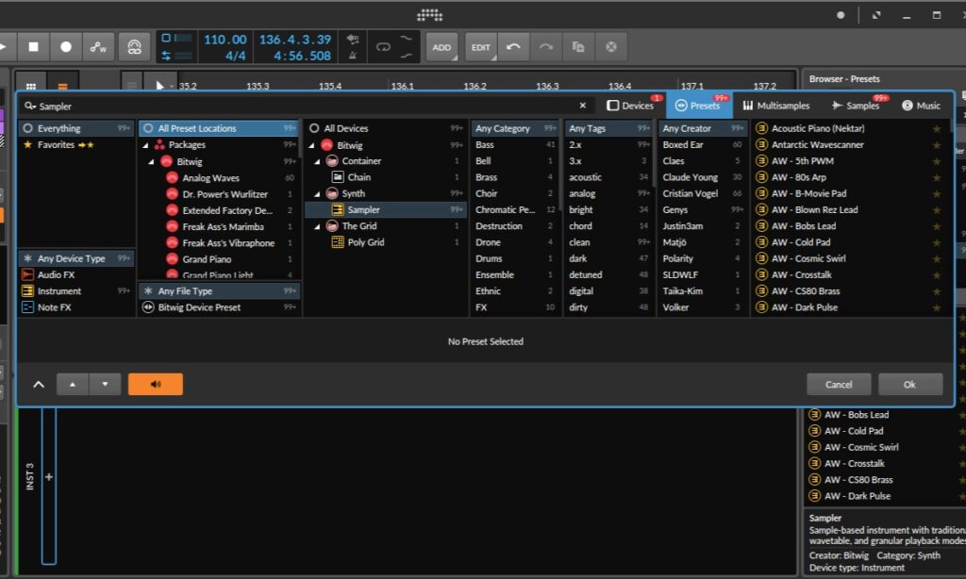This screenshot has height=579, width=966.
Task: Click plus on the INST 3 track
Action: pos(49,477)
